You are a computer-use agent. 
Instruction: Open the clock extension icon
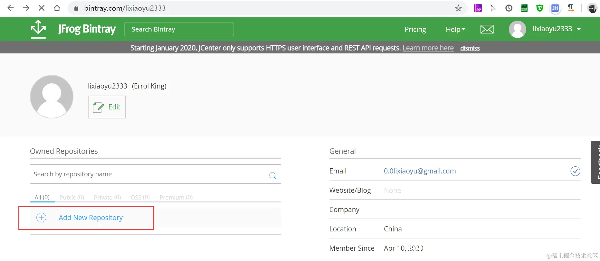[x=509, y=8]
